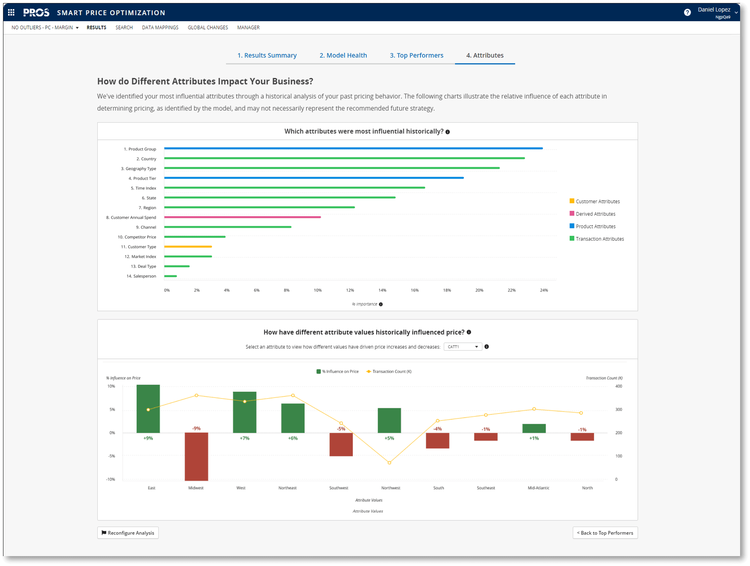The image size is (750, 566).
Task: Expand the NO OUTLIERS - PC - MARGIN dropdown
Action: 45,28
